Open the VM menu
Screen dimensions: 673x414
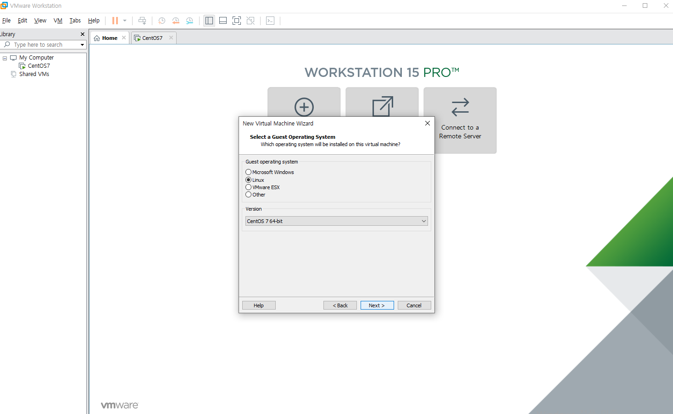[x=58, y=21]
